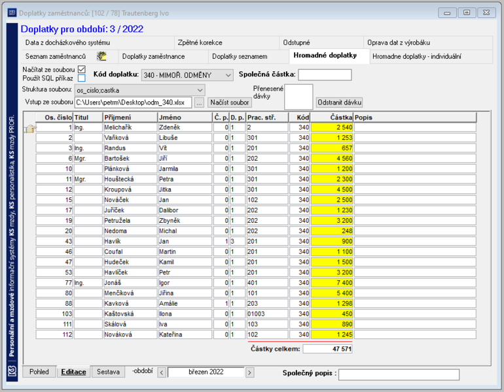Activate the Editace mode button
504x392 pixels.
[73, 372]
